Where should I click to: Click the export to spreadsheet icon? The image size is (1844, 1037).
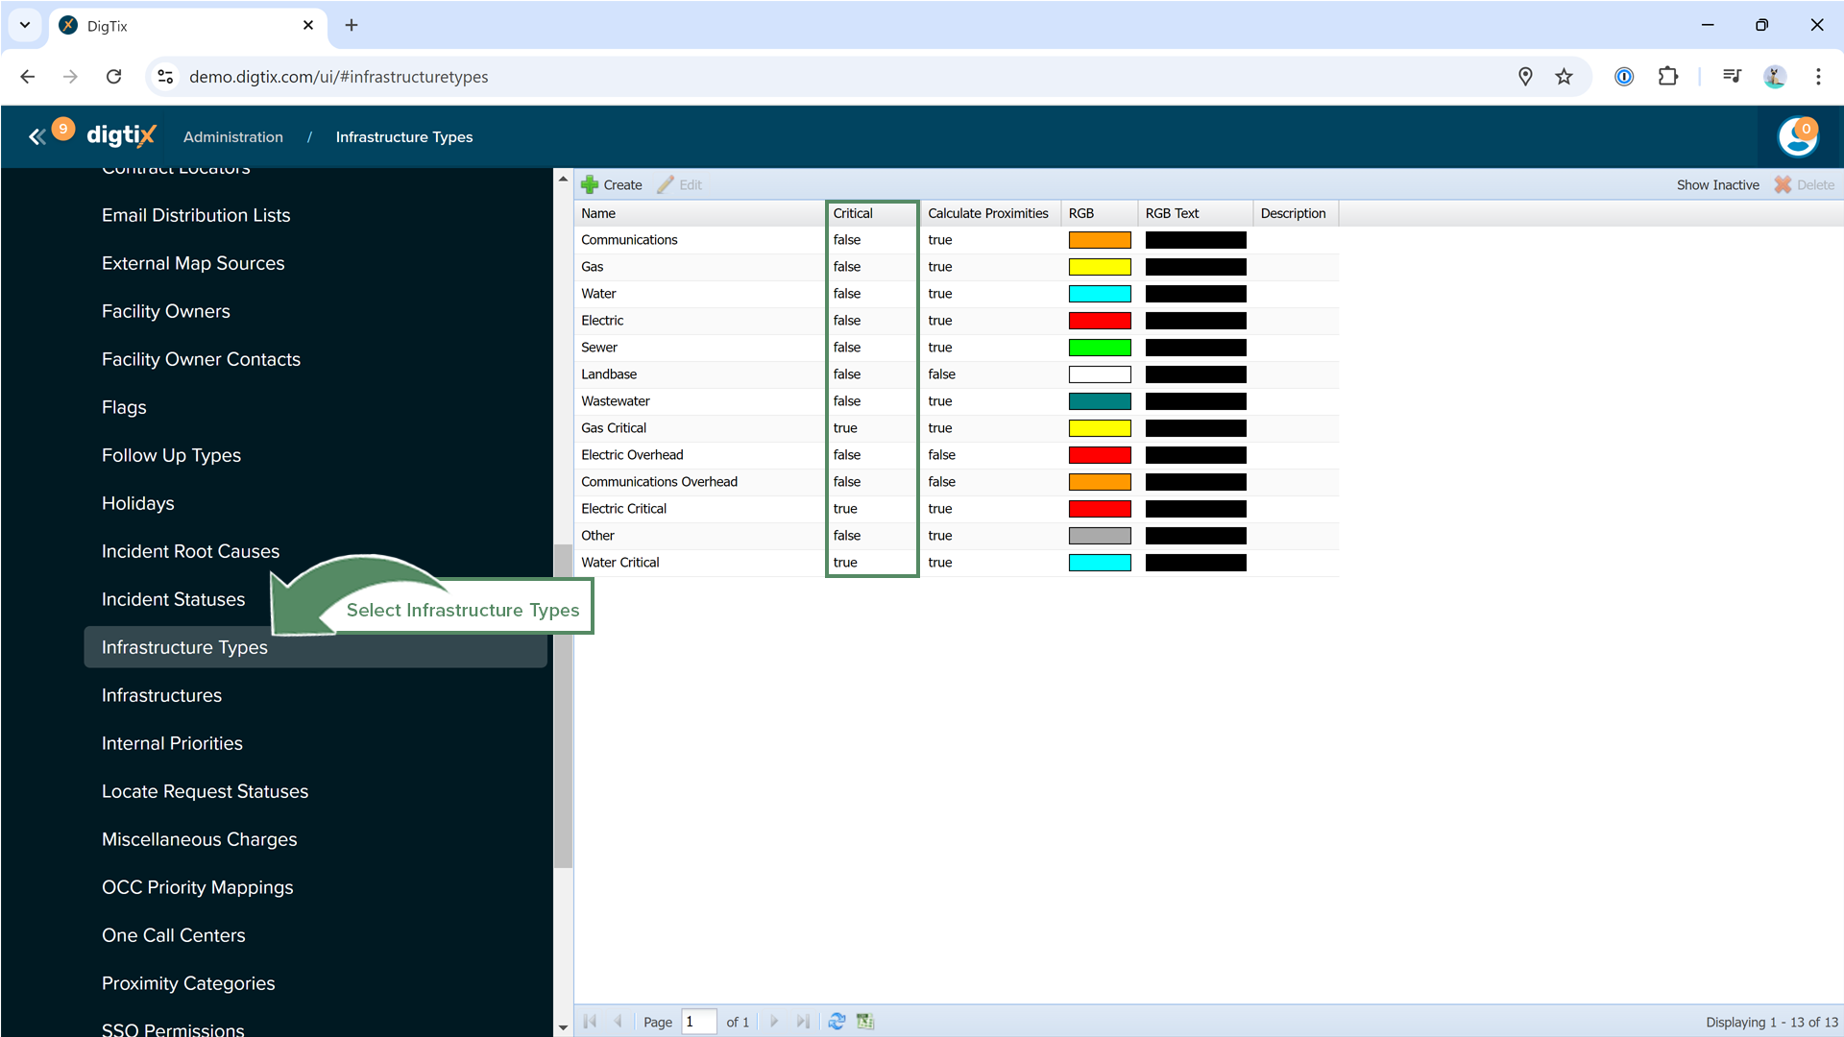point(865,1022)
